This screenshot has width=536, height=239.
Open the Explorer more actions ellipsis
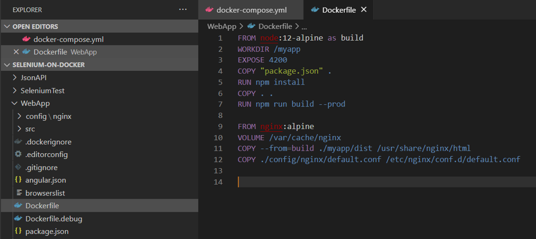tap(183, 10)
